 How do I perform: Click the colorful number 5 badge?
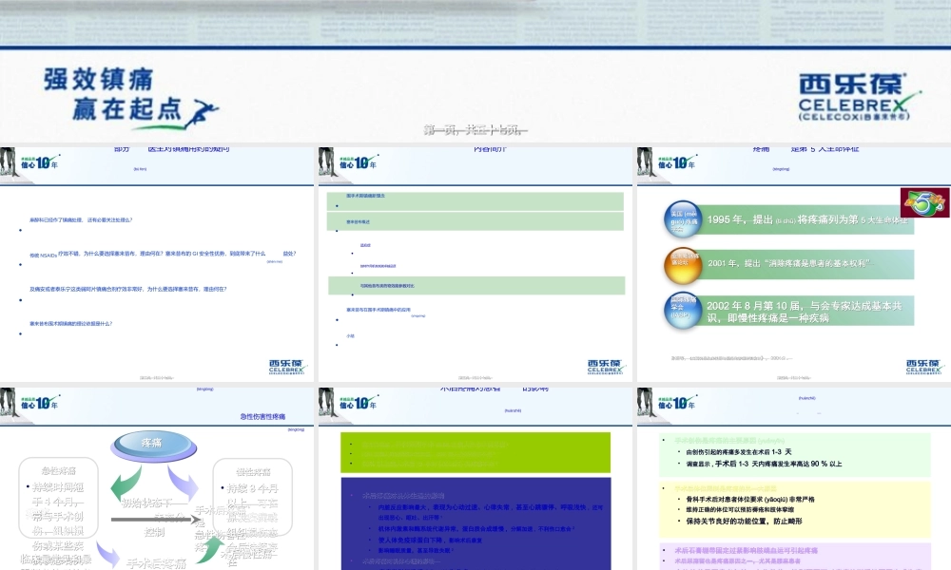tap(922, 201)
